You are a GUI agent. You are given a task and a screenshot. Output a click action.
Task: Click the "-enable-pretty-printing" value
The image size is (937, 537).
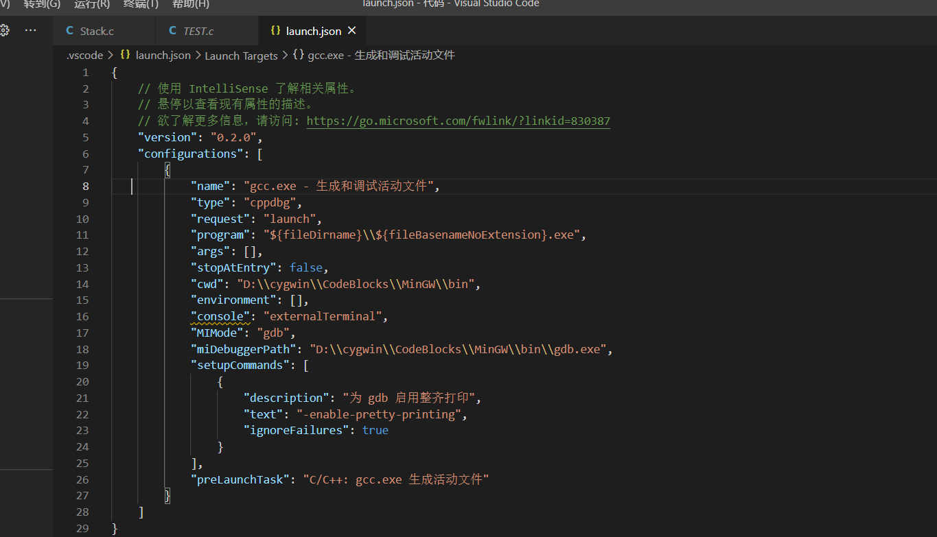click(380, 414)
